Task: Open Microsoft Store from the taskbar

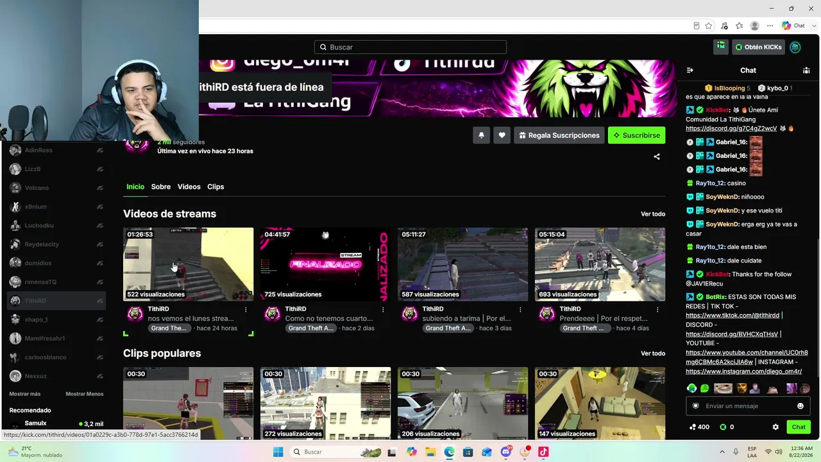Action: point(468,452)
